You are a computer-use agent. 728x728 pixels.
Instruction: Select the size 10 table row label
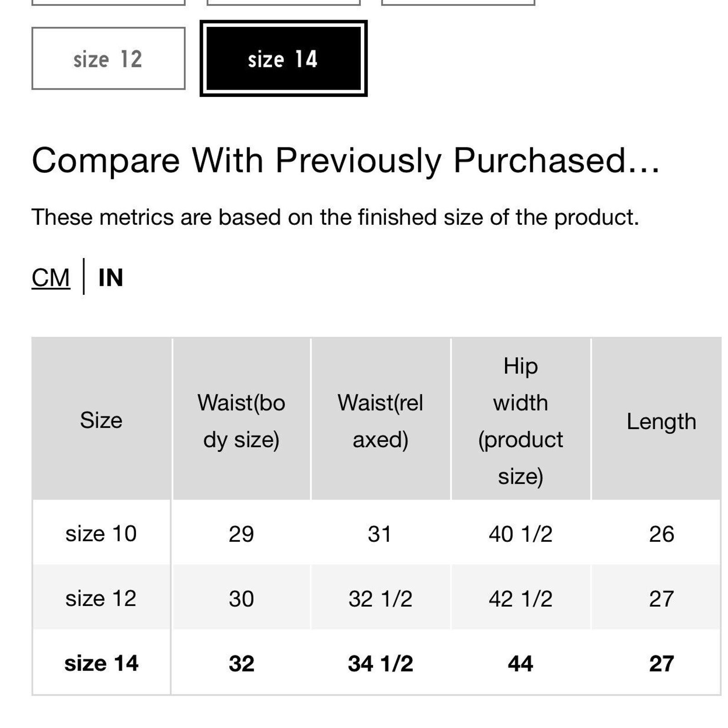101,533
